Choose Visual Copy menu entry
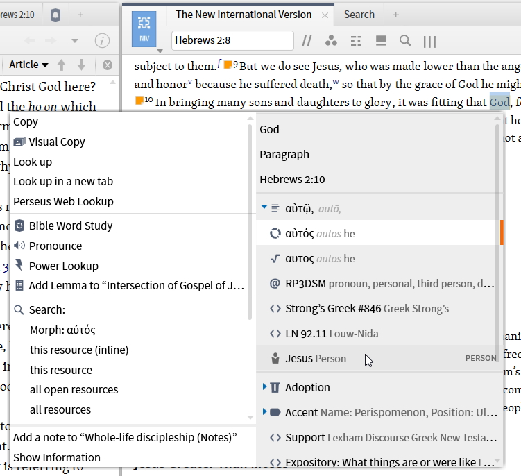 point(49,142)
